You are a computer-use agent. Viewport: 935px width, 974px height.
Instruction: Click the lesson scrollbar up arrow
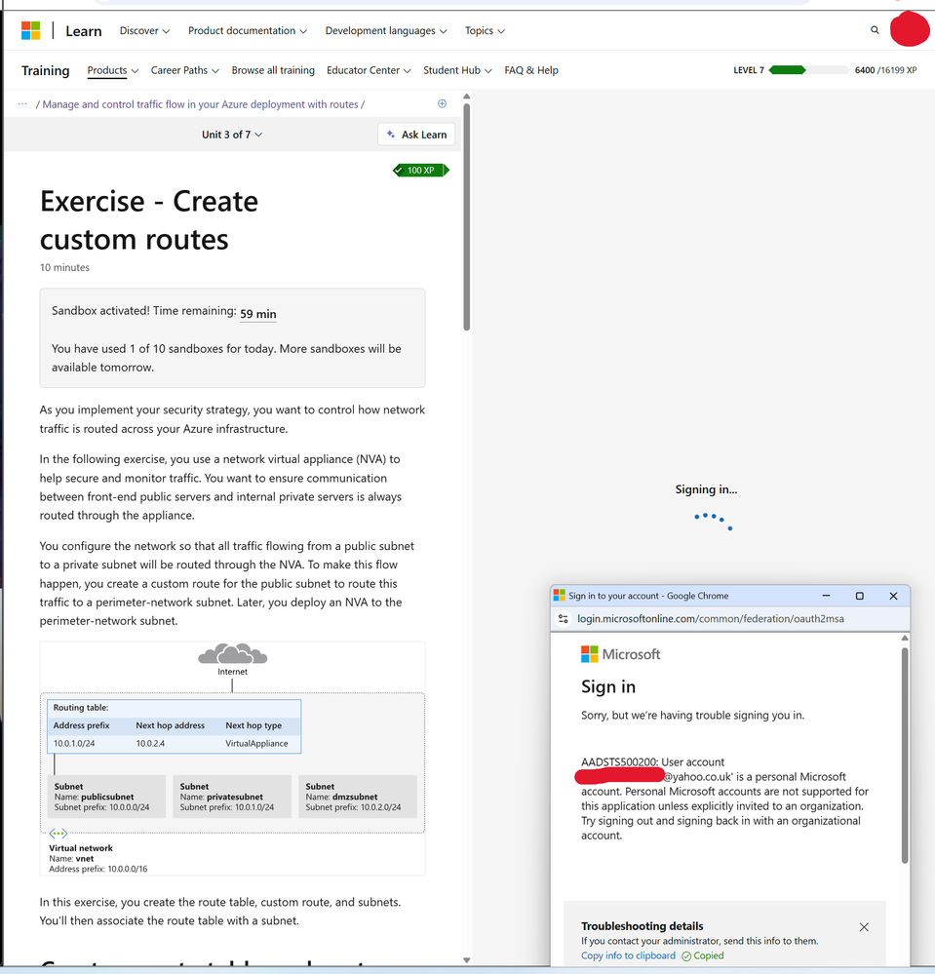[x=467, y=97]
